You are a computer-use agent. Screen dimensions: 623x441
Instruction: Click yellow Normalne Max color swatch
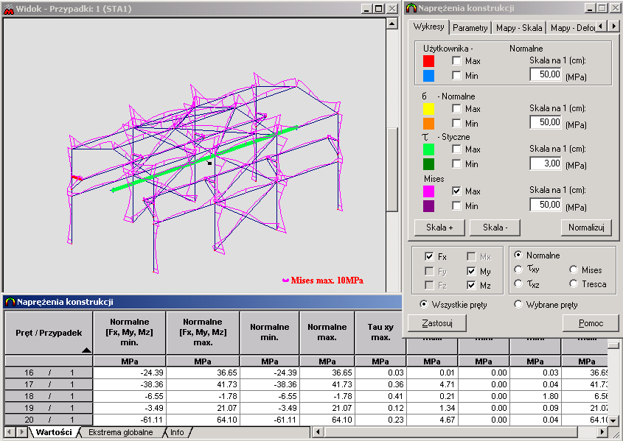coord(428,109)
